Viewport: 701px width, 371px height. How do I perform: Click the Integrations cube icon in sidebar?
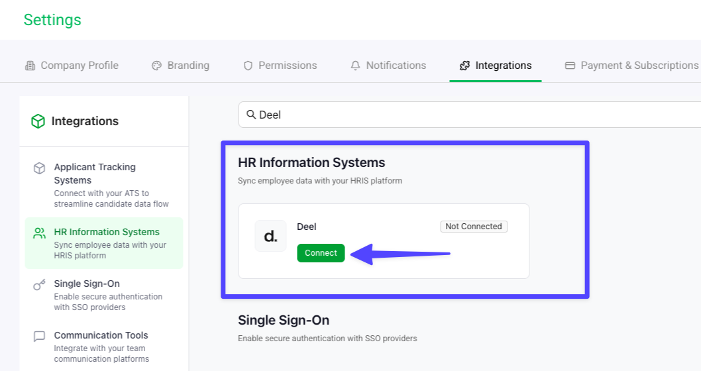38,121
